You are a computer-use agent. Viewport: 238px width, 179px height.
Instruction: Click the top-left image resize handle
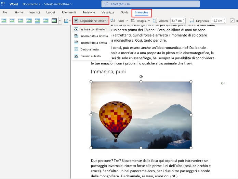pos(91,82)
